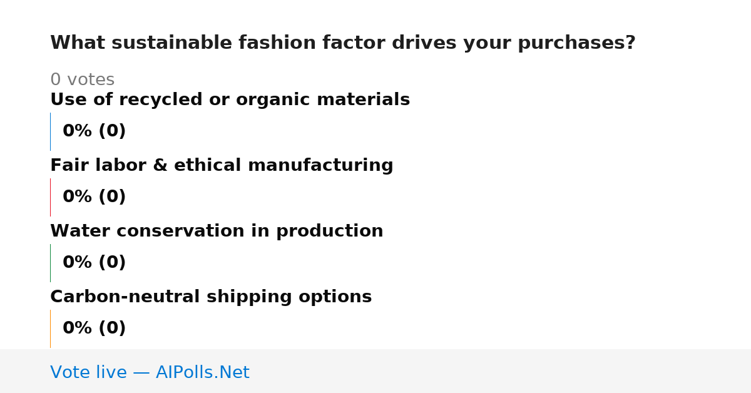The height and width of the screenshot is (393, 751).
Task: Click the gray footer bar
Action: point(375,371)
